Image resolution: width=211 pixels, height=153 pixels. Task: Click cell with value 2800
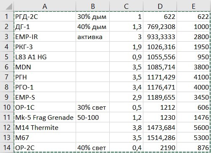[x=193, y=37]
